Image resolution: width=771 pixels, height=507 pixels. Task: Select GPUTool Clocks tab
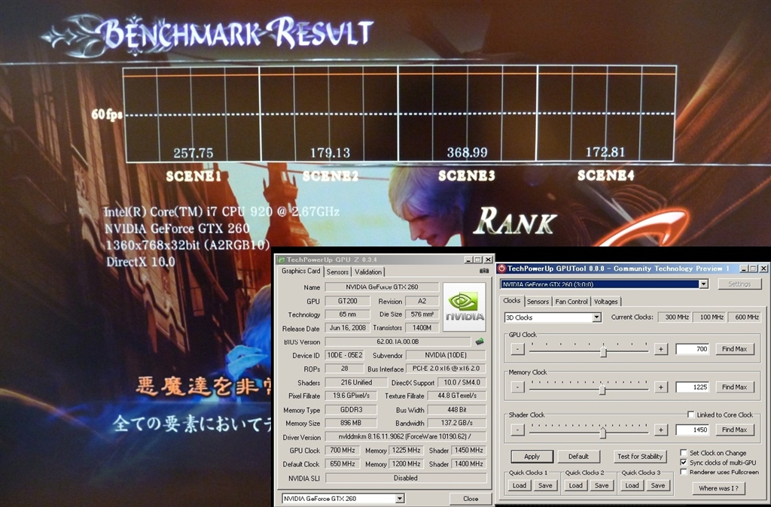click(511, 301)
